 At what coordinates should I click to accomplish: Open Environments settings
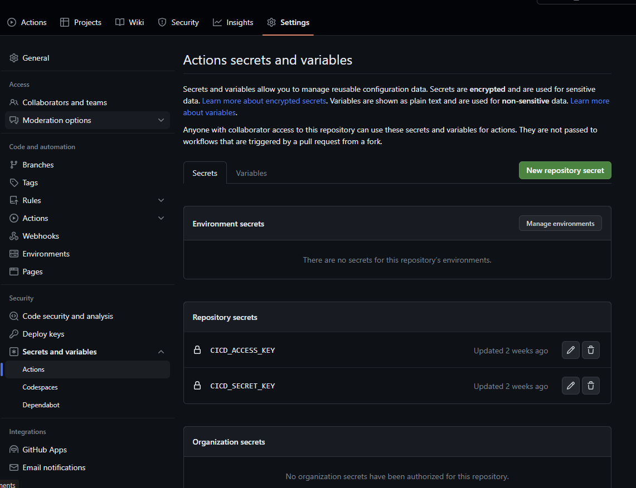coord(88,254)
